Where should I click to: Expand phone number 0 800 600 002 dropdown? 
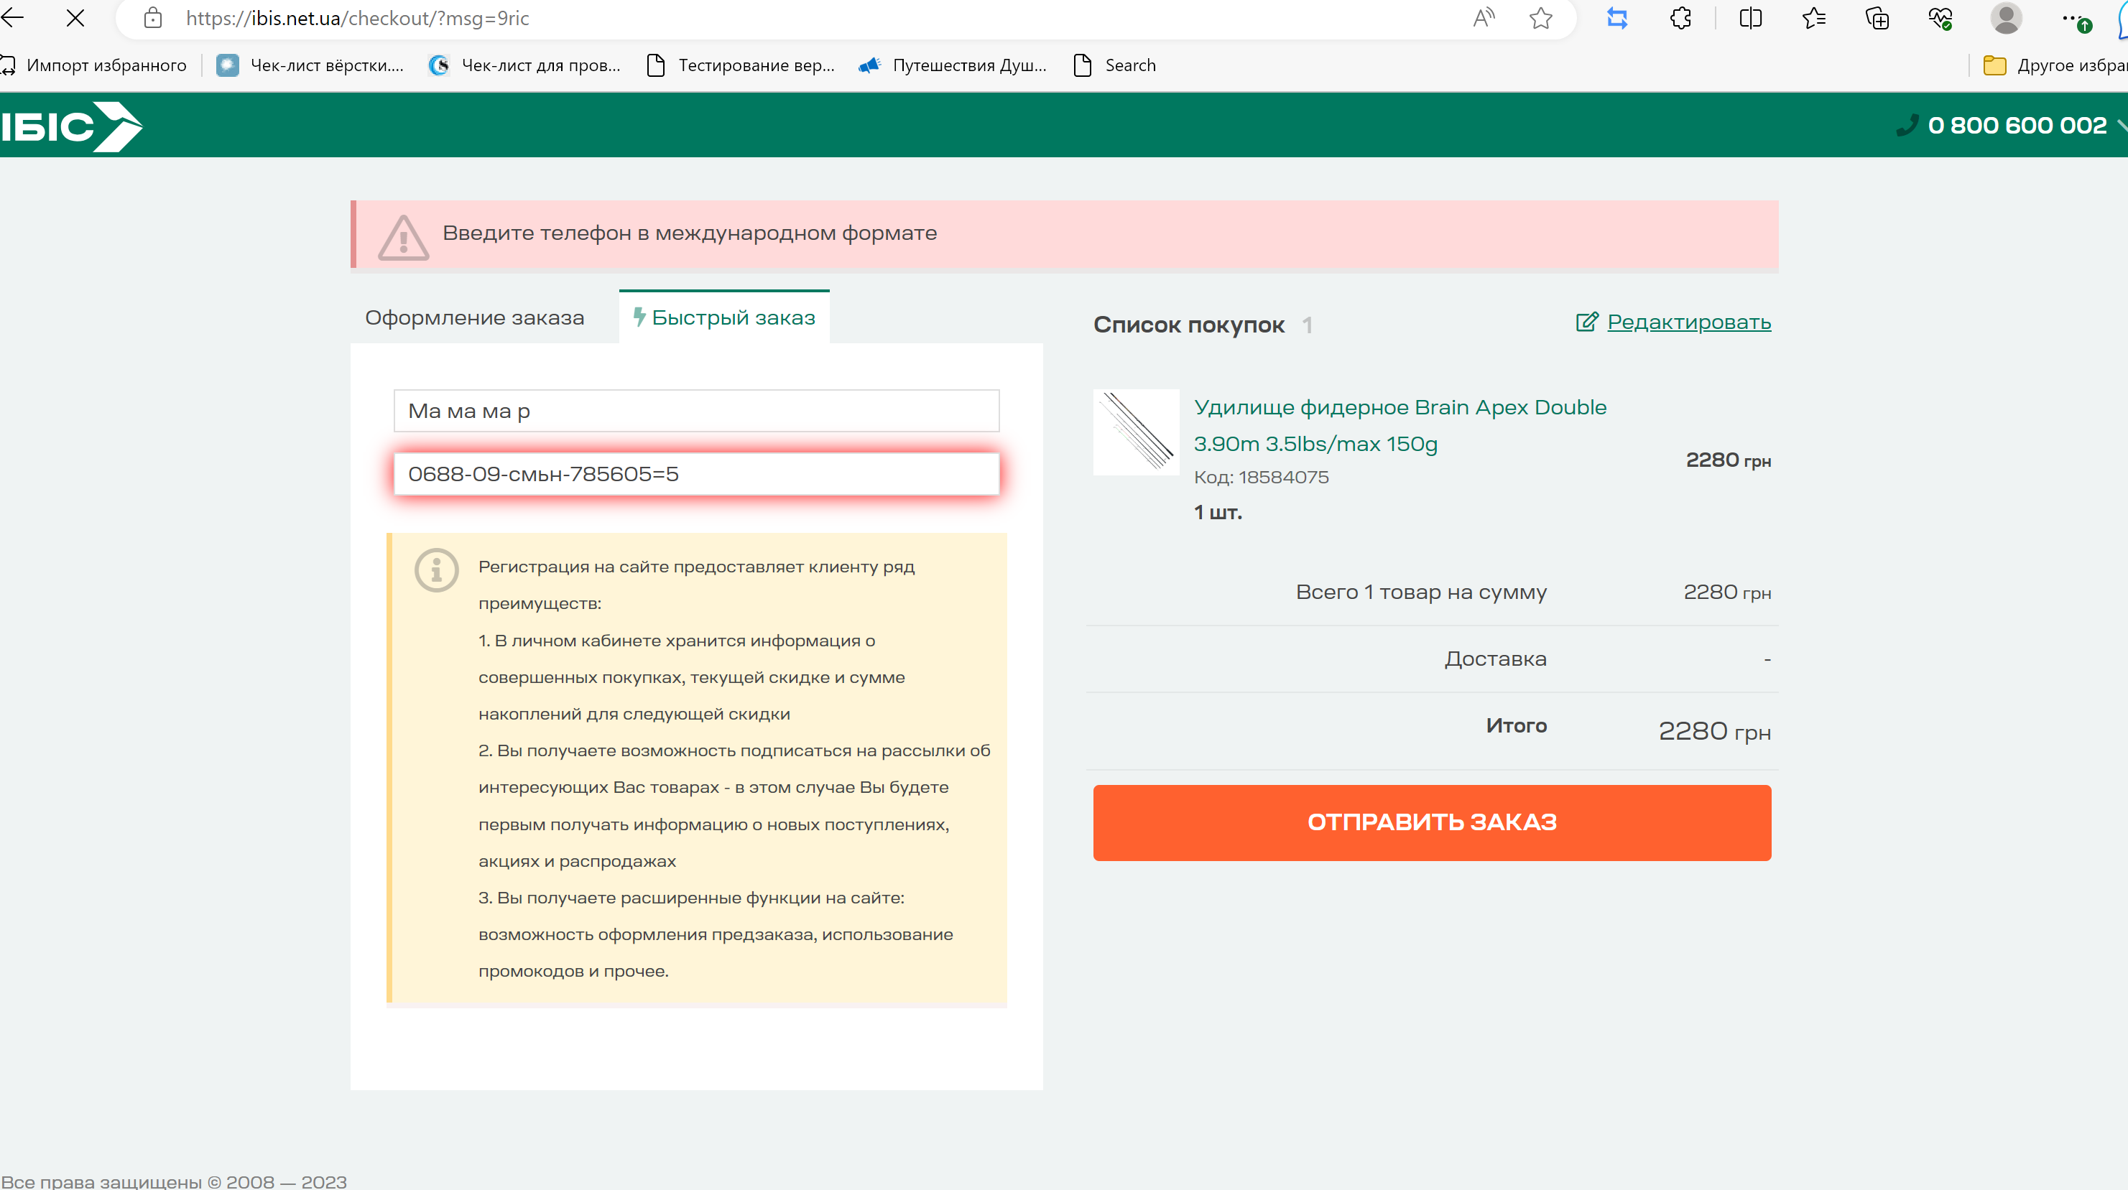tap(2120, 126)
